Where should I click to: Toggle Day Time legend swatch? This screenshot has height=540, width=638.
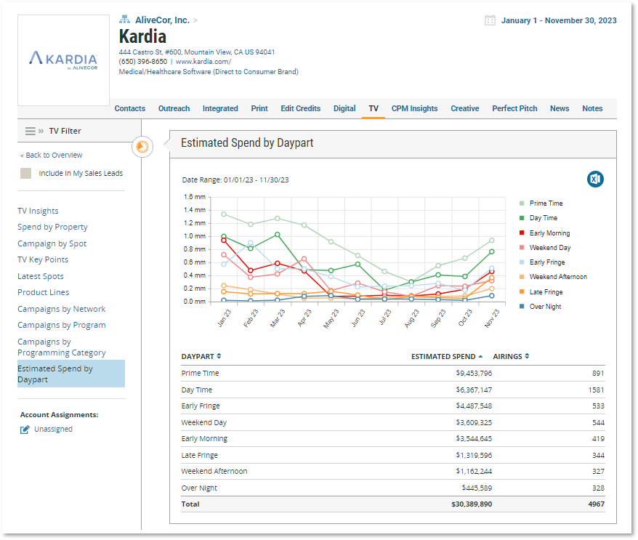(522, 218)
